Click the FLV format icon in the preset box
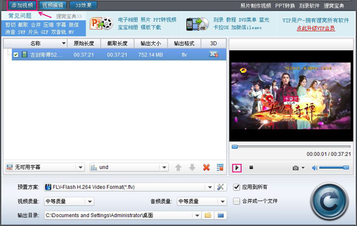357x226 pixels. tap(48, 187)
